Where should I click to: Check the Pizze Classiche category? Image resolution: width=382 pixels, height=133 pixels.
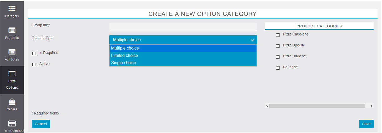coord(278,35)
